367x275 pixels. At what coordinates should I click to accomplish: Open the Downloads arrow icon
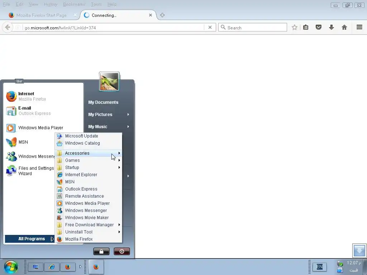coord(332,27)
